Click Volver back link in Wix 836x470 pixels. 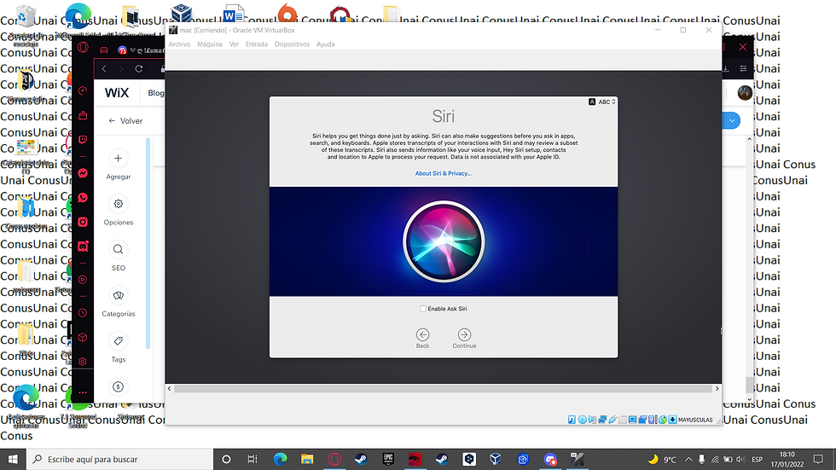pyautogui.click(x=126, y=121)
